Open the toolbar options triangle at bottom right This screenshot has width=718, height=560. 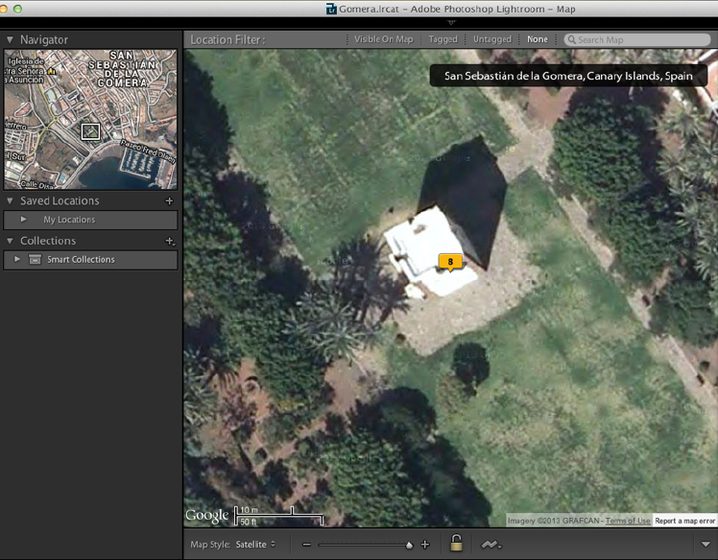(x=706, y=545)
